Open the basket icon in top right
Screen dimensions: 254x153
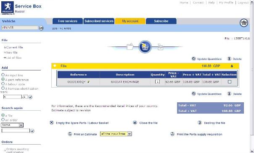click(244, 23)
